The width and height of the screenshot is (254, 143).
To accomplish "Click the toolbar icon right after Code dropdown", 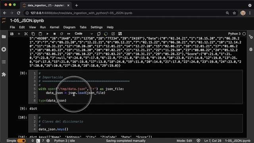I will (x=99, y=34).
